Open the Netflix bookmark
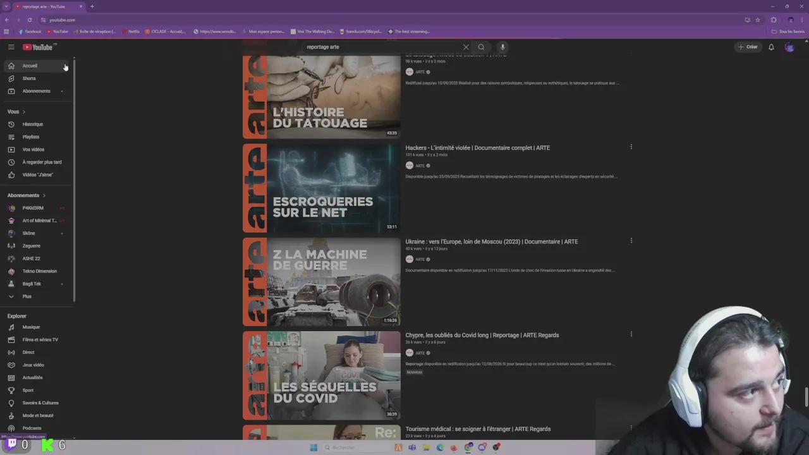 point(131,32)
